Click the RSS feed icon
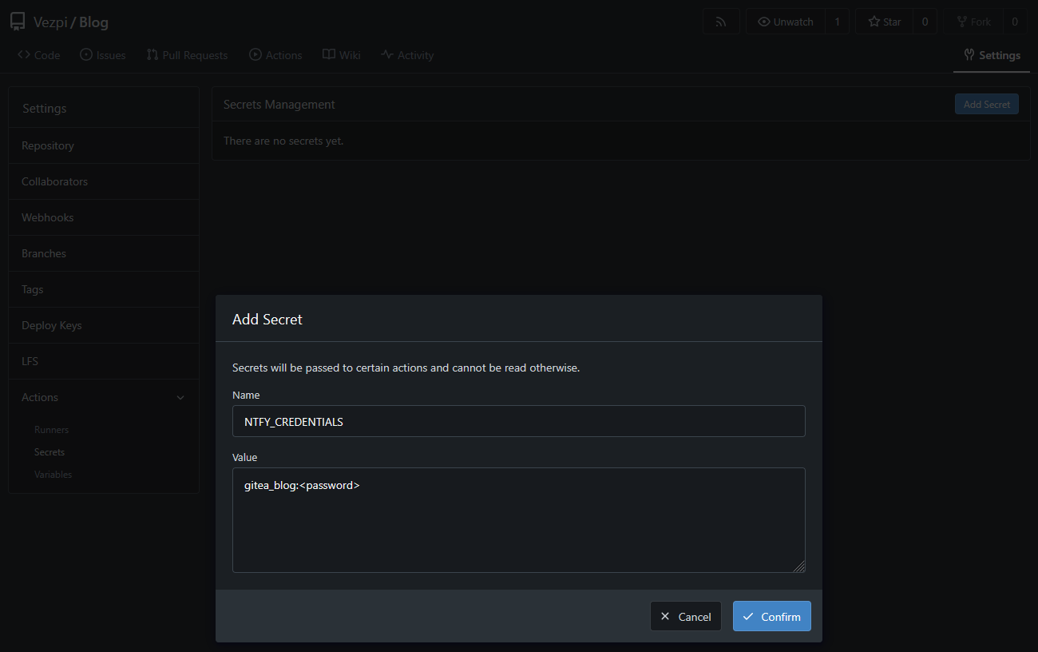This screenshot has width=1038, height=652. (x=721, y=22)
